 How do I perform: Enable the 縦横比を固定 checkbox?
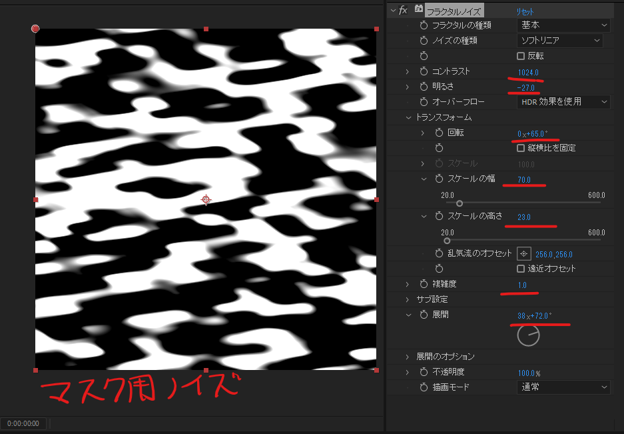click(x=521, y=148)
